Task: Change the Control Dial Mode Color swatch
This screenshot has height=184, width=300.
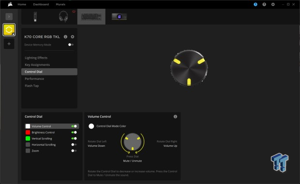Action: pos(91,126)
